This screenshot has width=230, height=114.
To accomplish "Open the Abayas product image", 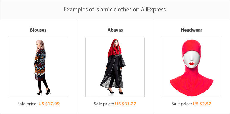I will (x=115, y=67).
